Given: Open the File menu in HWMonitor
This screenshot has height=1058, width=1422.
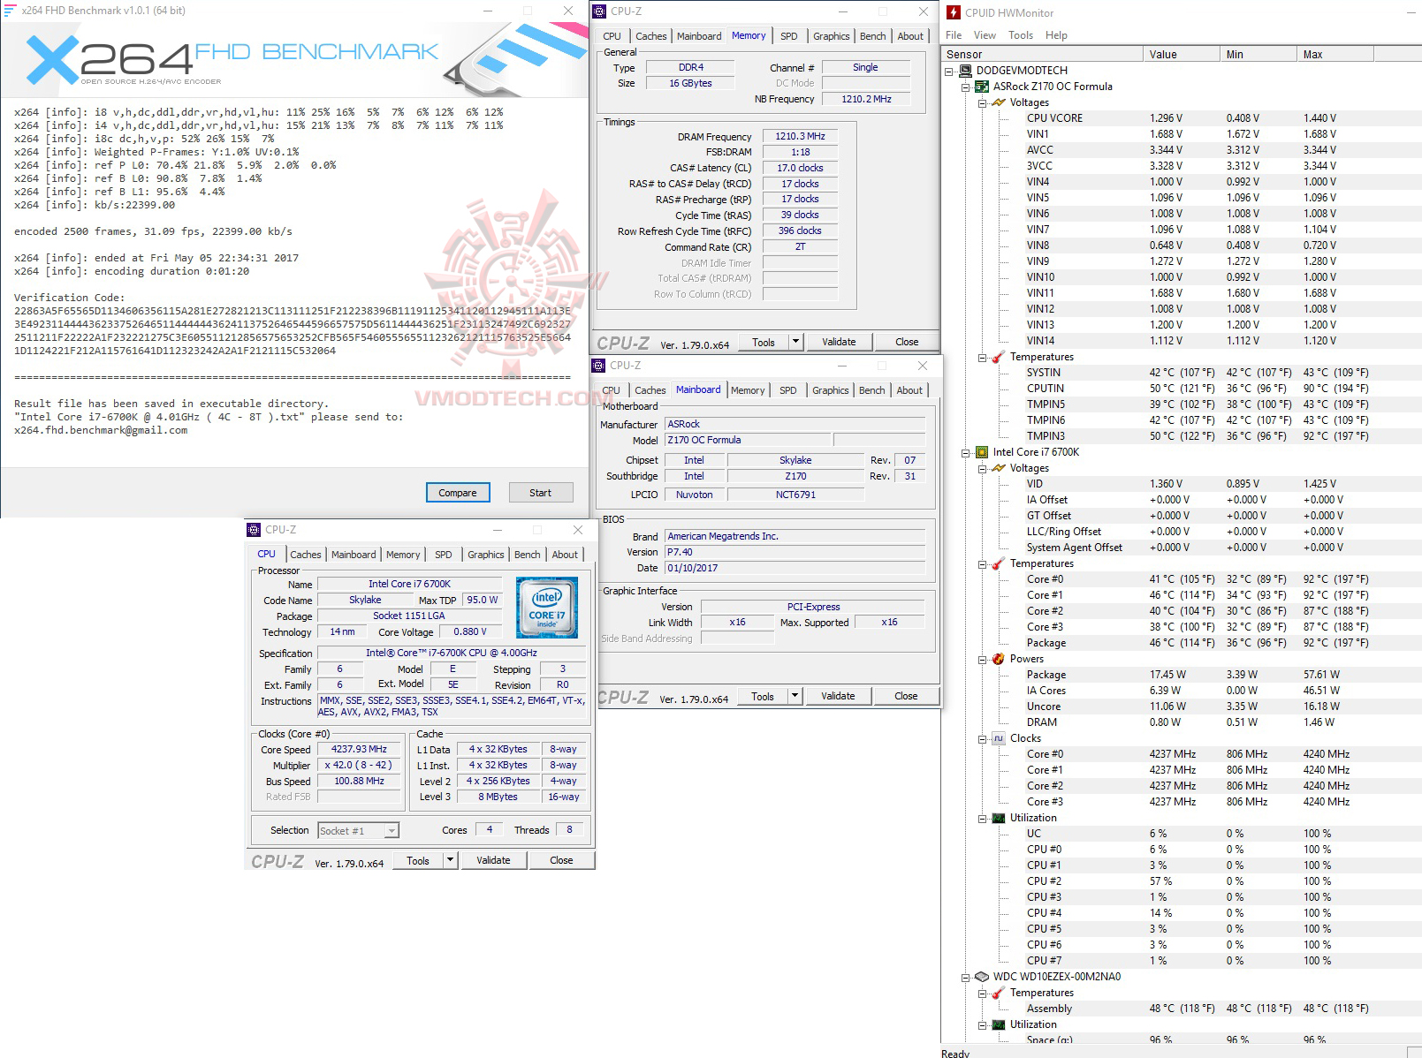Looking at the screenshot, I should (x=954, y=35).
